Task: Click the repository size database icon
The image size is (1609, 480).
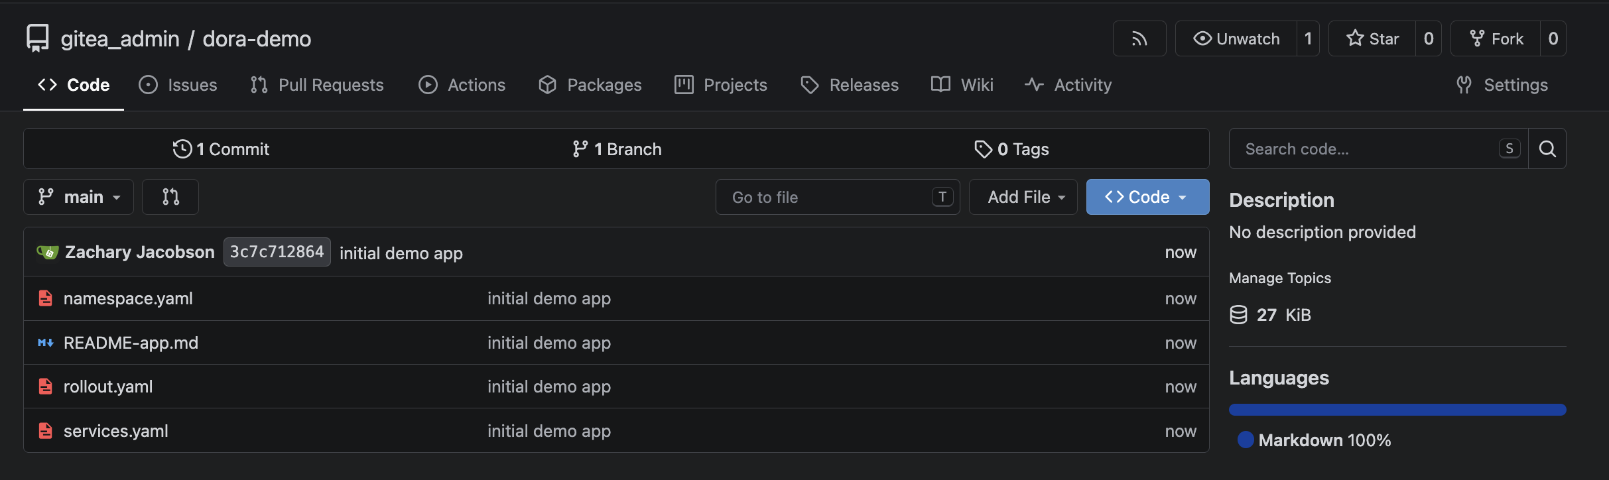Action: point(1238,314)
